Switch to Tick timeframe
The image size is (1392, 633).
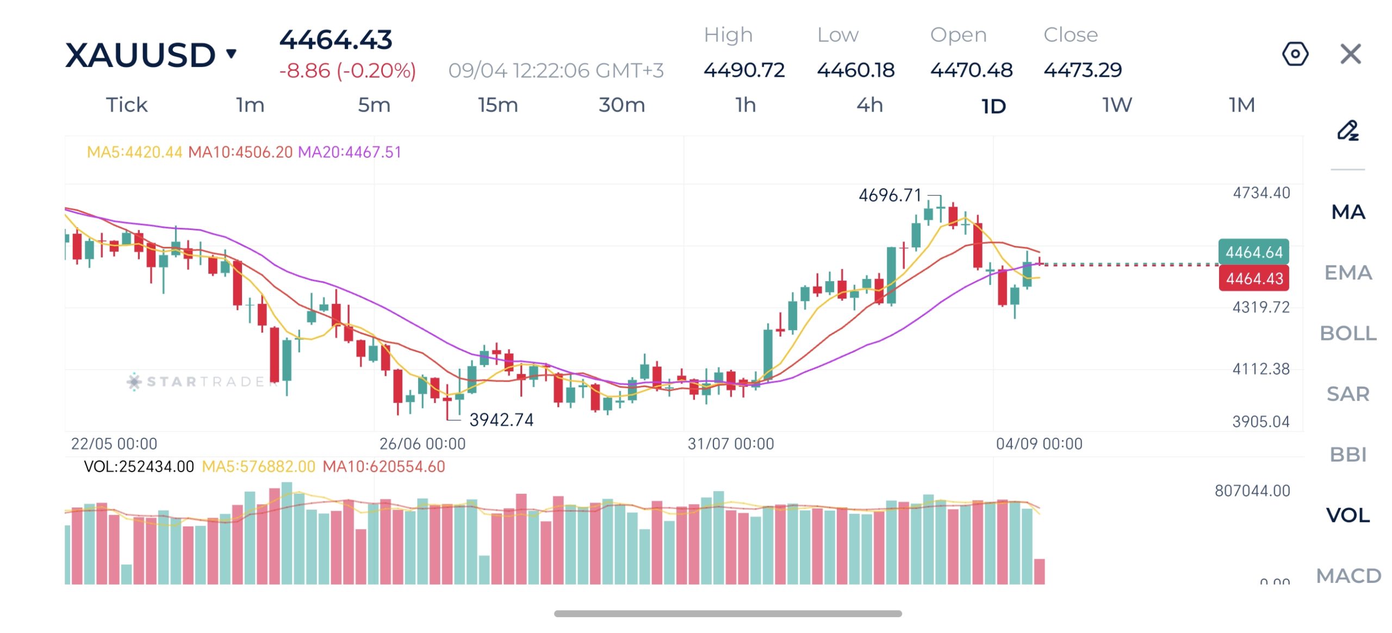pyautogui.click(x=127, y=104)
